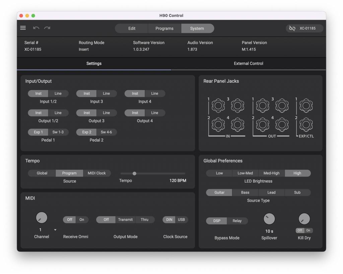The height and width of the screenshot is (274, 343).
Task: Open the Programs view
Action: click(164, 28)
